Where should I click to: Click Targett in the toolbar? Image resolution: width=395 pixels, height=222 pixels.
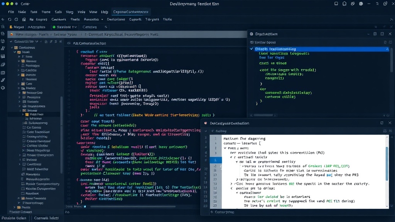coord(152,19)
